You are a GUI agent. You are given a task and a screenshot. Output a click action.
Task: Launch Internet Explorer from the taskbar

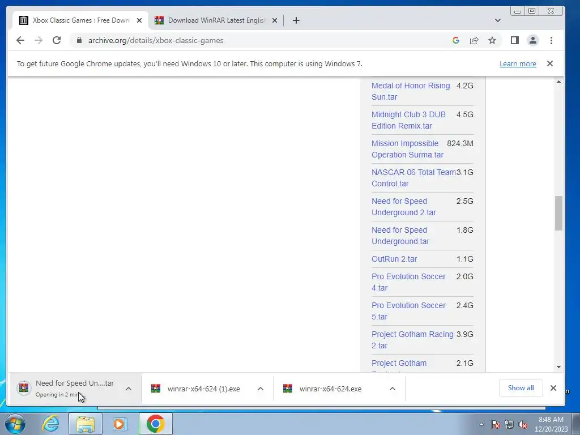[50, 424]
